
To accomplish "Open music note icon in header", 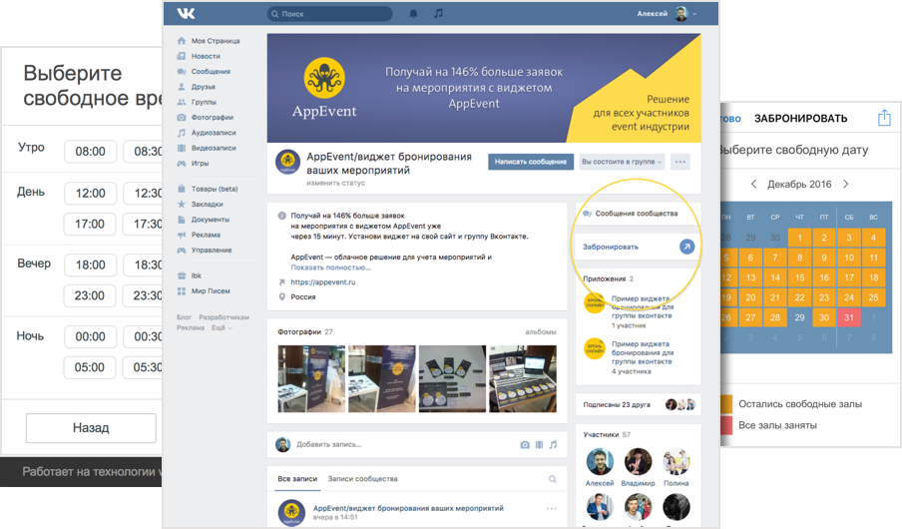I will point(438,13).
